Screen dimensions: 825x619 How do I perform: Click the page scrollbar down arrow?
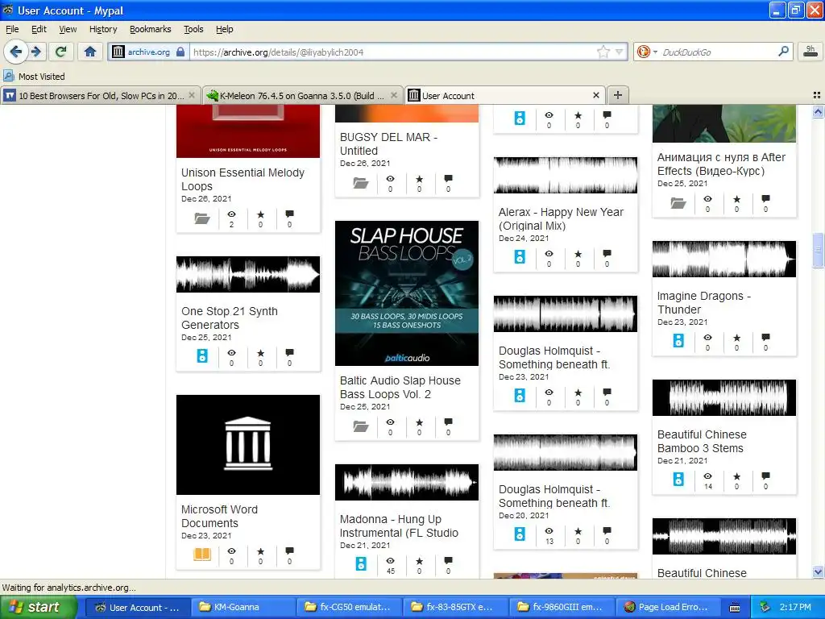(818, 572)
